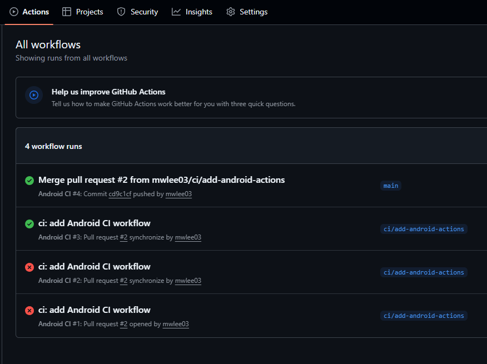Image resolution: width=487 pixels, height=364 pixels.
Task: Click ci/add-android-actions branch label for CI #3
Action: [x=424, y=229]
